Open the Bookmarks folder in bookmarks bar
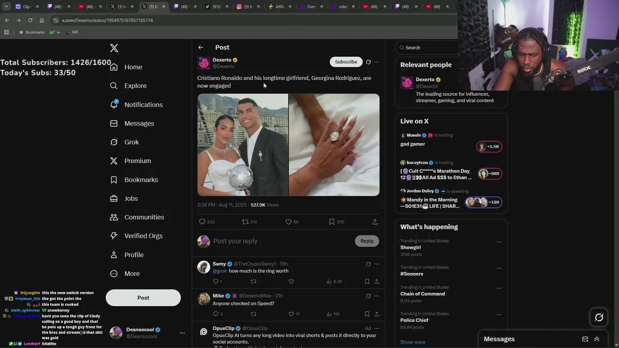This screenshot has height=348, width=619. pyautogui.click(x=32, y=32)
